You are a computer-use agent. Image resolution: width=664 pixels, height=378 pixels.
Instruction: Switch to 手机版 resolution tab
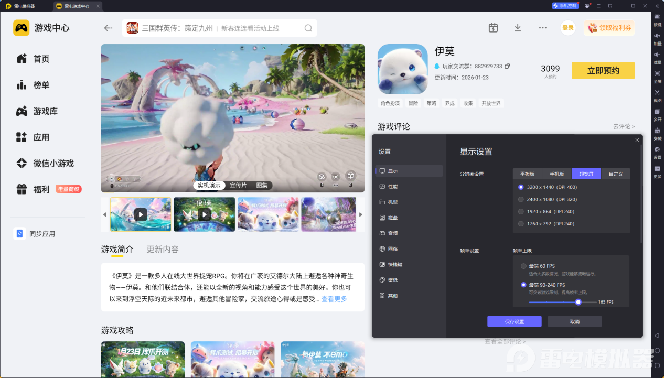pyautogui.click(x=556, y=174)
